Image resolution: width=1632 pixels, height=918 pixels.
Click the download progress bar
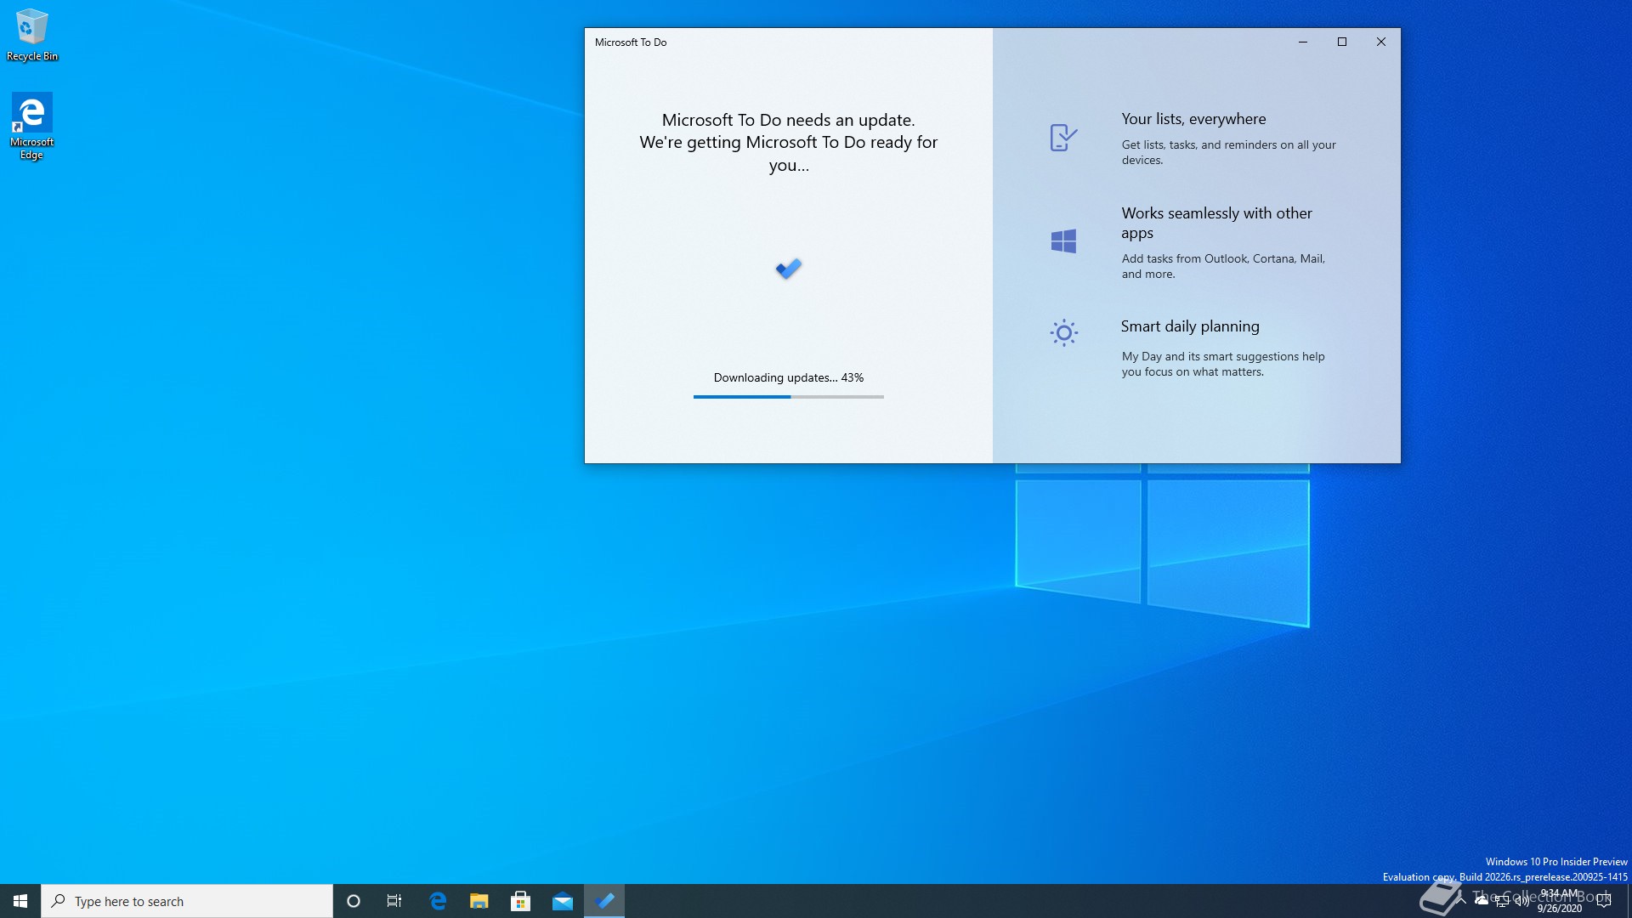point(789,397)
